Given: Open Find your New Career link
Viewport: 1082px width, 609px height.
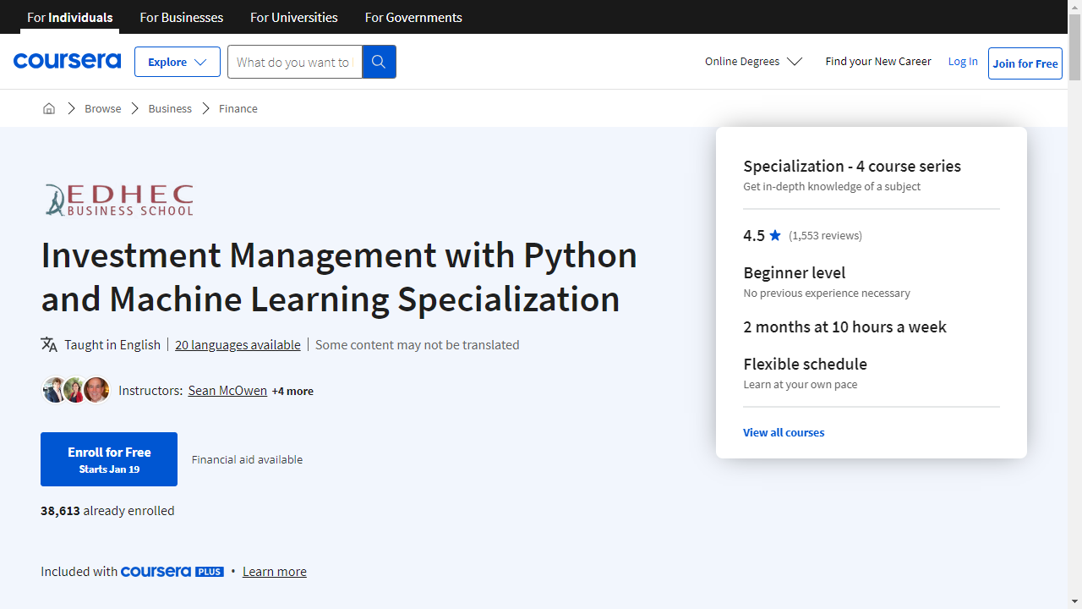Looking at the screenshot, I should pyautogui.click(x=878, y=61).
